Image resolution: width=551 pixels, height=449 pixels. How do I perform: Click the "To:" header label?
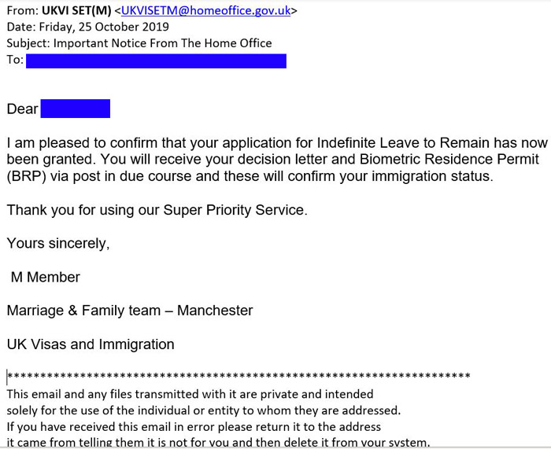pos(14,60)
